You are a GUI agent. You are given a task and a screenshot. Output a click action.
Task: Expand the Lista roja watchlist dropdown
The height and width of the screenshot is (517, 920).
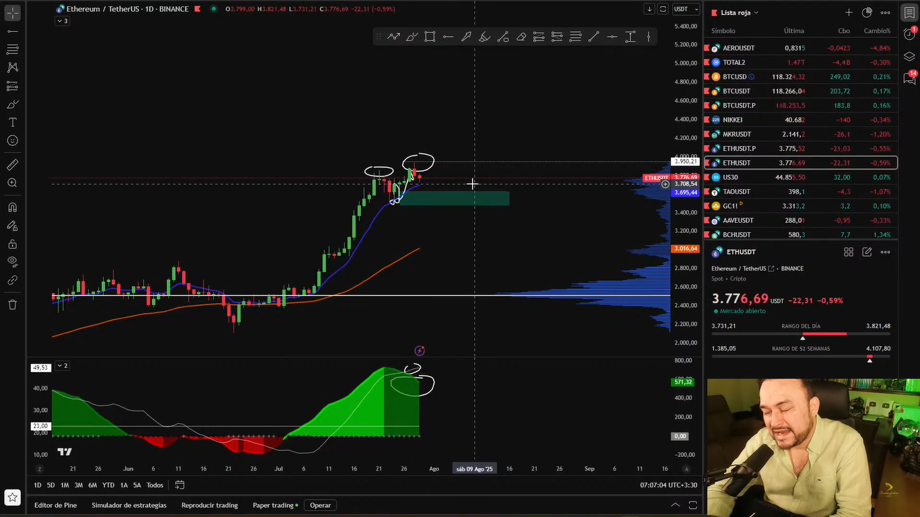click(x=740, y=13)
